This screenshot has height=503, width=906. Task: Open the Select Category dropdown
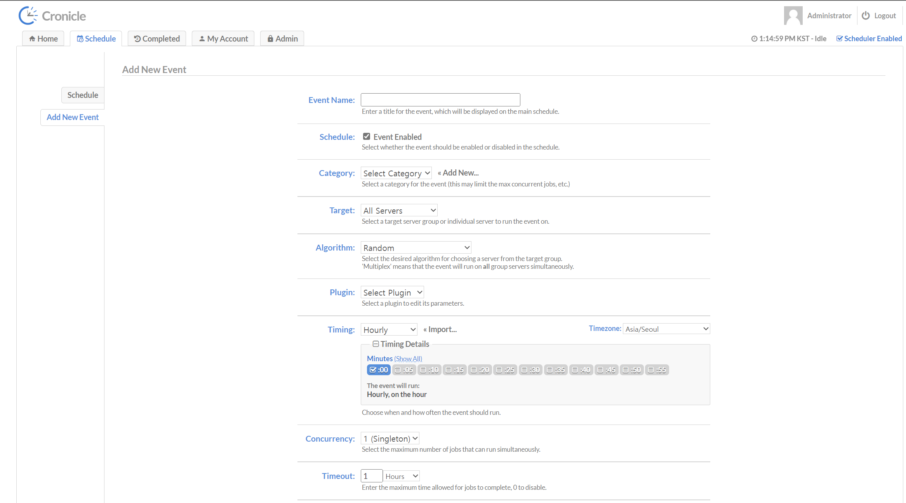coord(396,173)
